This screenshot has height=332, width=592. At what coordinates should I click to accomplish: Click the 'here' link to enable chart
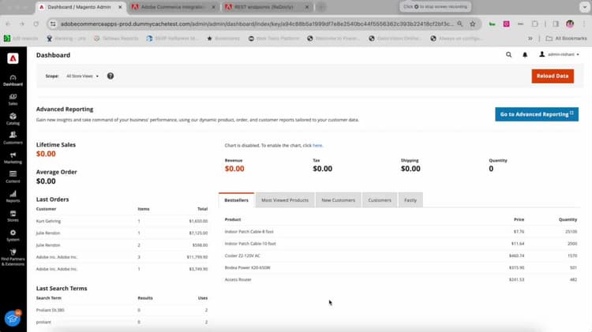coord(317,145)
